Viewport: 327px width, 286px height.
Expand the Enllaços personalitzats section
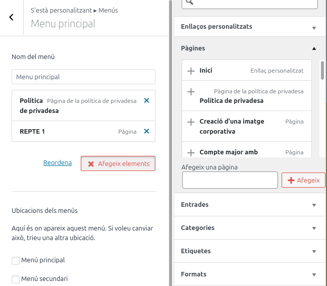[314, 27]
